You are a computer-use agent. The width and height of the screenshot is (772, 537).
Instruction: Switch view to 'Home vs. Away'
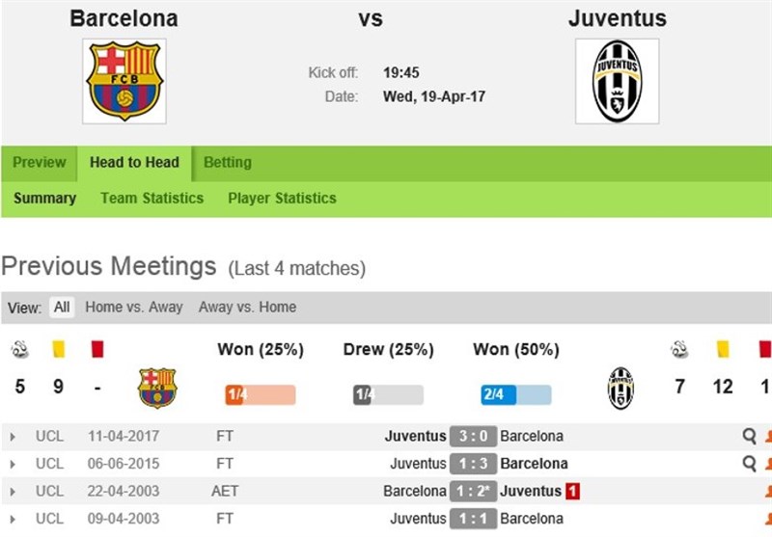[134, 308]
